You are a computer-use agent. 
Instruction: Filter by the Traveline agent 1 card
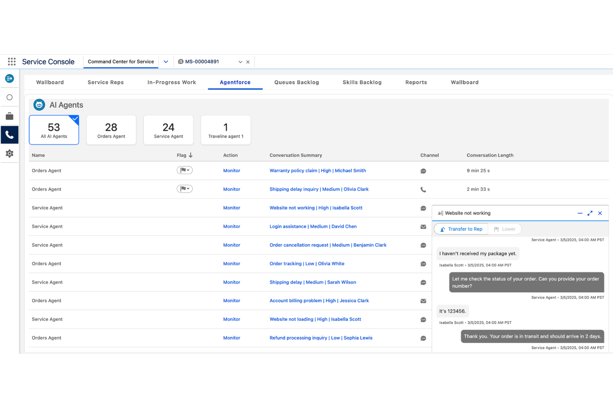tap(226, 130)
